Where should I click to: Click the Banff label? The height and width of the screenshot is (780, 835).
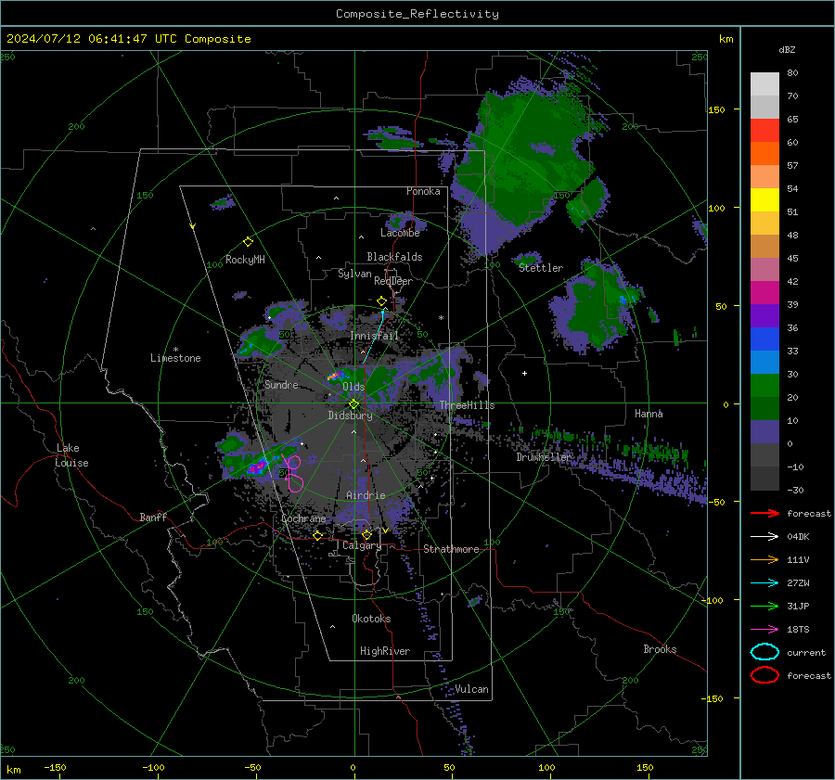[153, 517]
